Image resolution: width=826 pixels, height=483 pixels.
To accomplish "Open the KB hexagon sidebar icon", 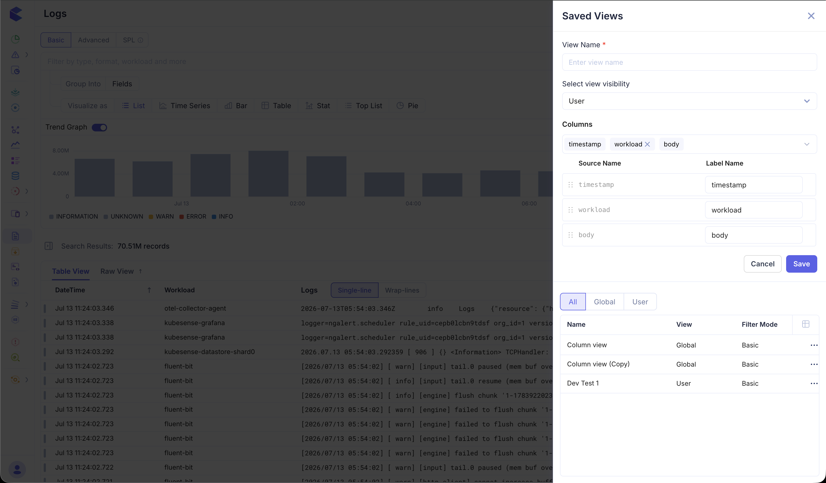I will tap(15, 320).
